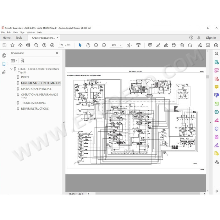Open page thumbnails panel icon
Image resolution: width=220 pixels, height=220 pixels.
tap(4, 55)
